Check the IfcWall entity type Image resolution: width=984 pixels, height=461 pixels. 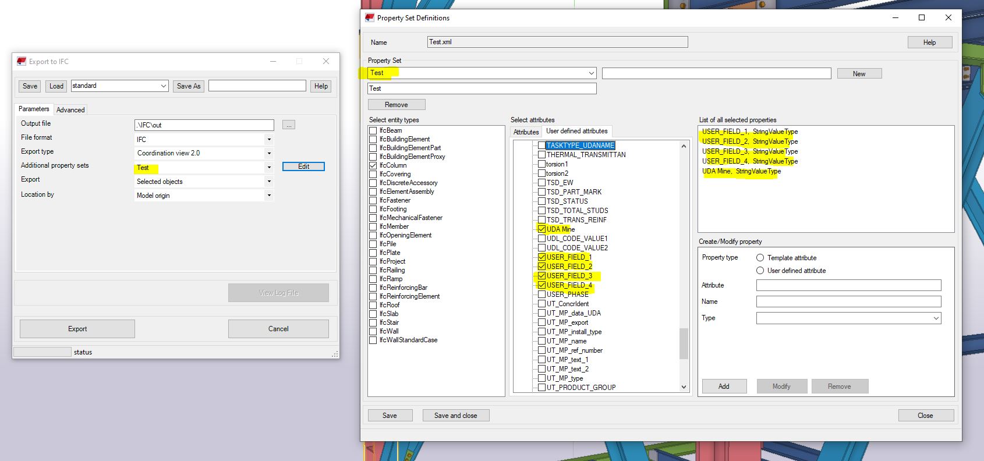pos(373,331)
